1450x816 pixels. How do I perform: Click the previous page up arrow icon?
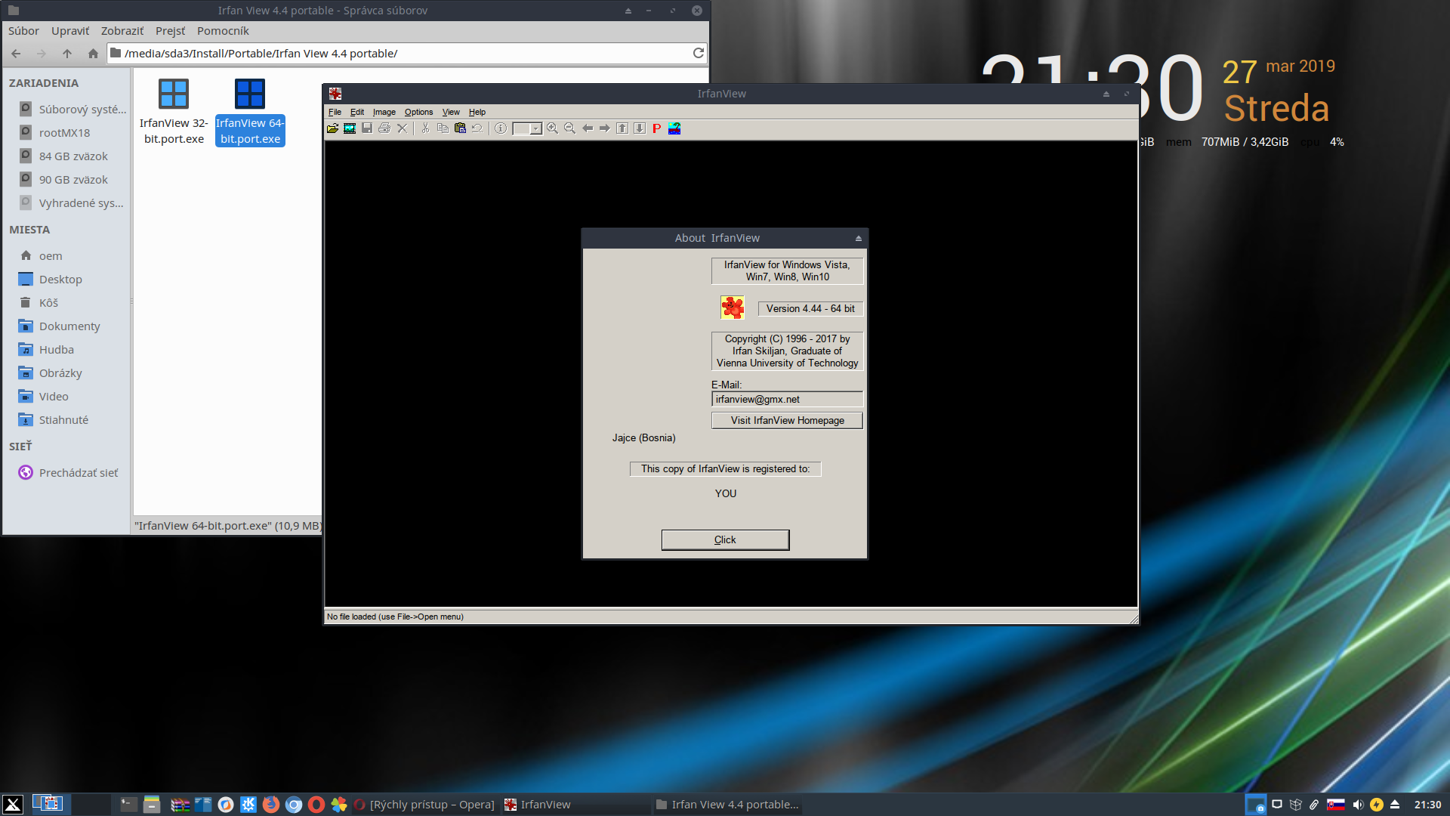point(622,128)
